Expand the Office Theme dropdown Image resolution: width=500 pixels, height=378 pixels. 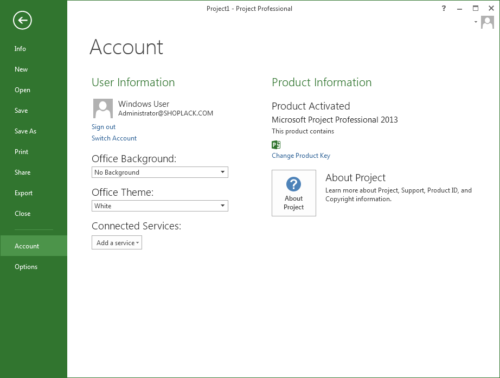160,206
